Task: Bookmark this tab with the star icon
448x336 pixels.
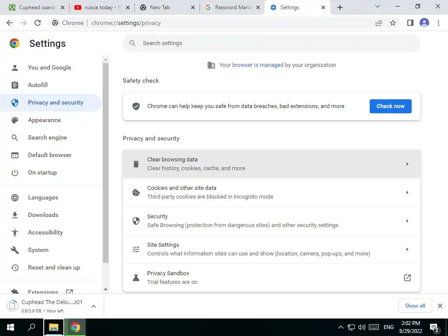Action: pyautogui.click(x=393, y=23)
